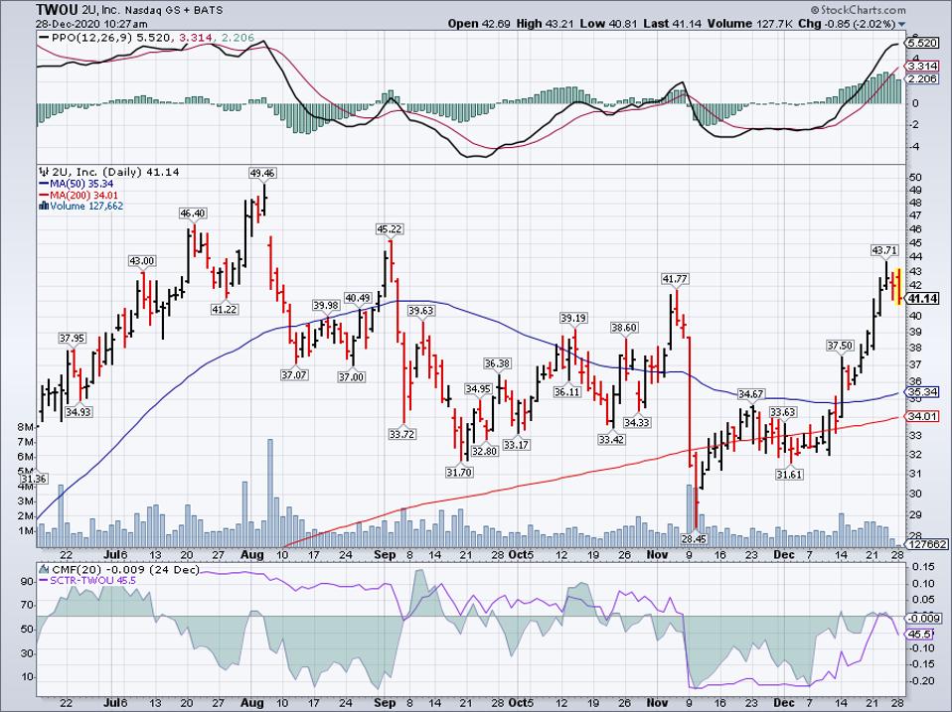952x712 pixels.
Task: Click the TWOU ticker symbol in header
Action: point(56,10)
